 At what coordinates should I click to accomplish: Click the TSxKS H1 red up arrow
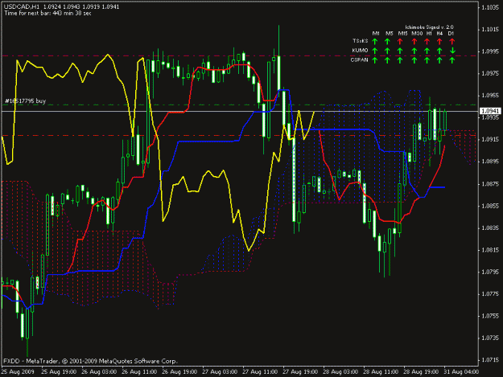(427, 41)
